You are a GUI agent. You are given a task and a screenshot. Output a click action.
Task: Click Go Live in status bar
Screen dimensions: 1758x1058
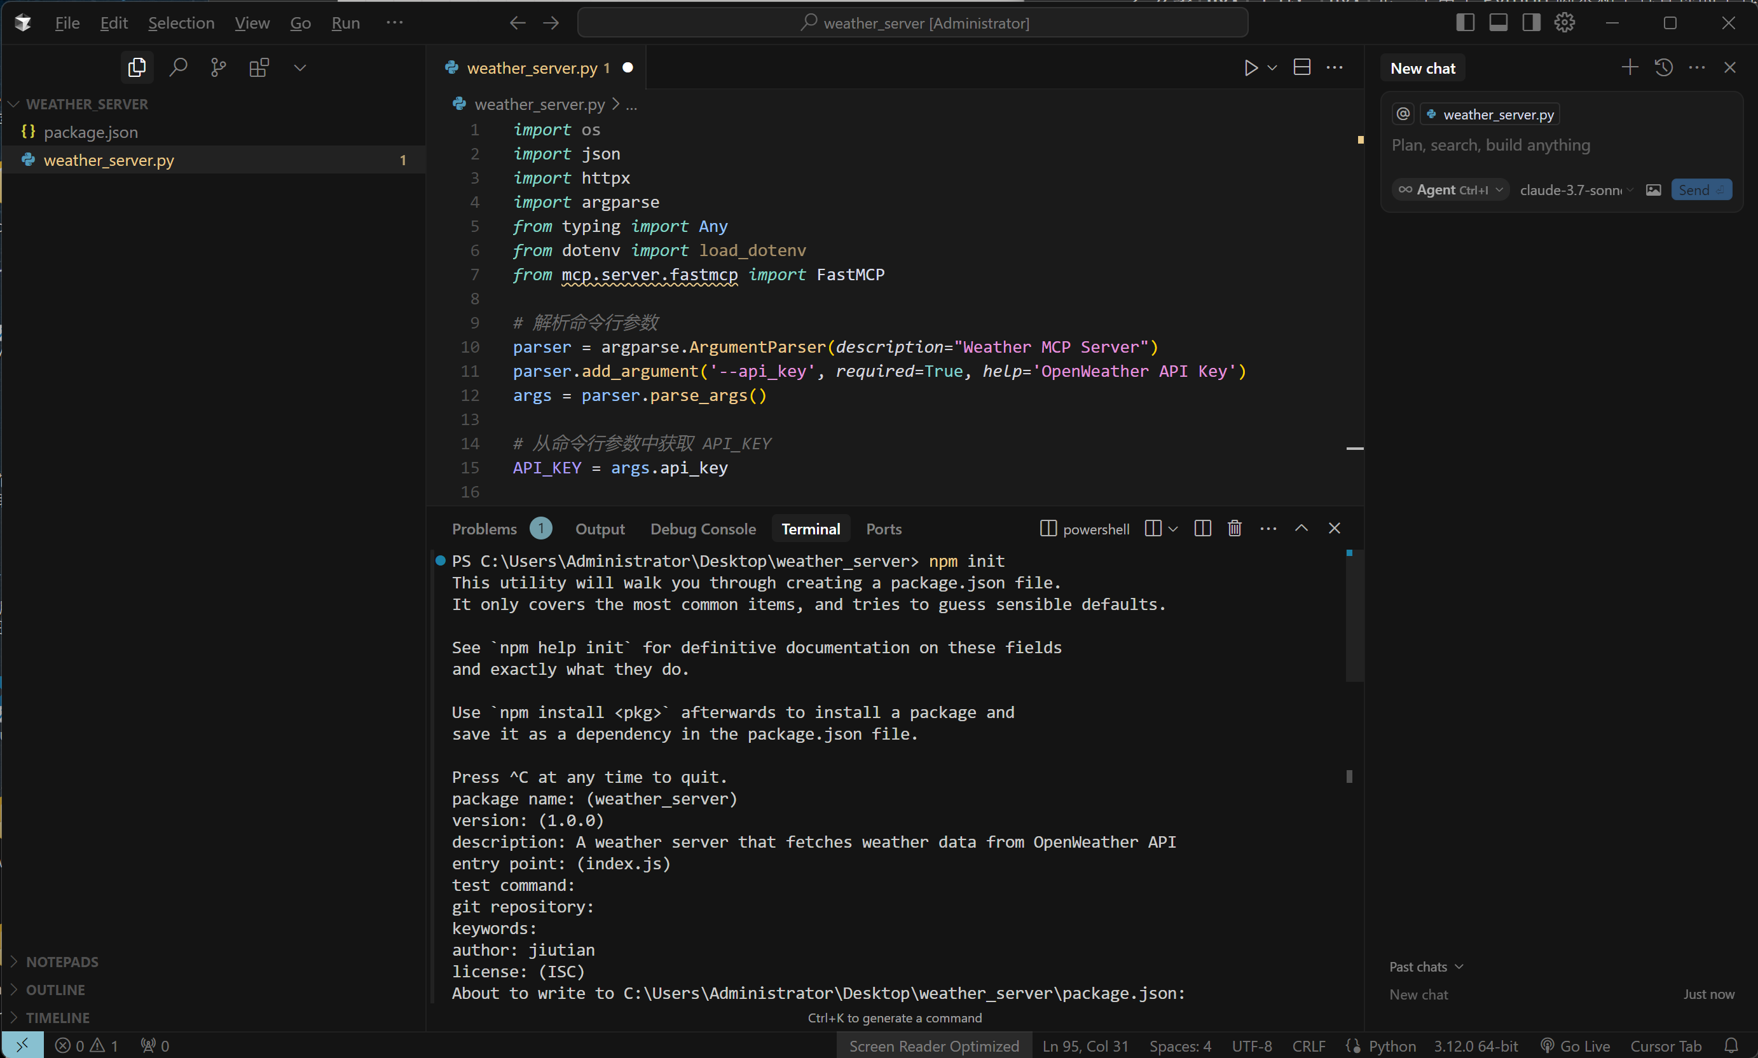coord(1575,1046)
